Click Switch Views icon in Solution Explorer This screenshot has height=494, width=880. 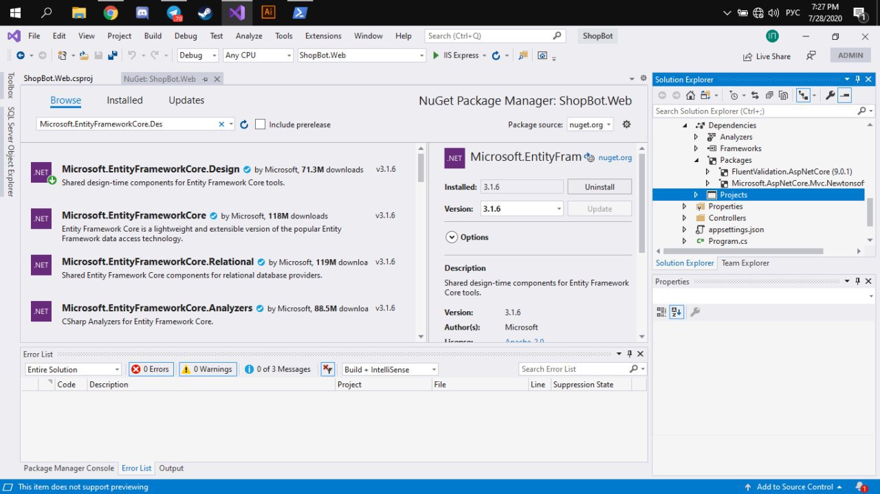click(x=705, y=96)
